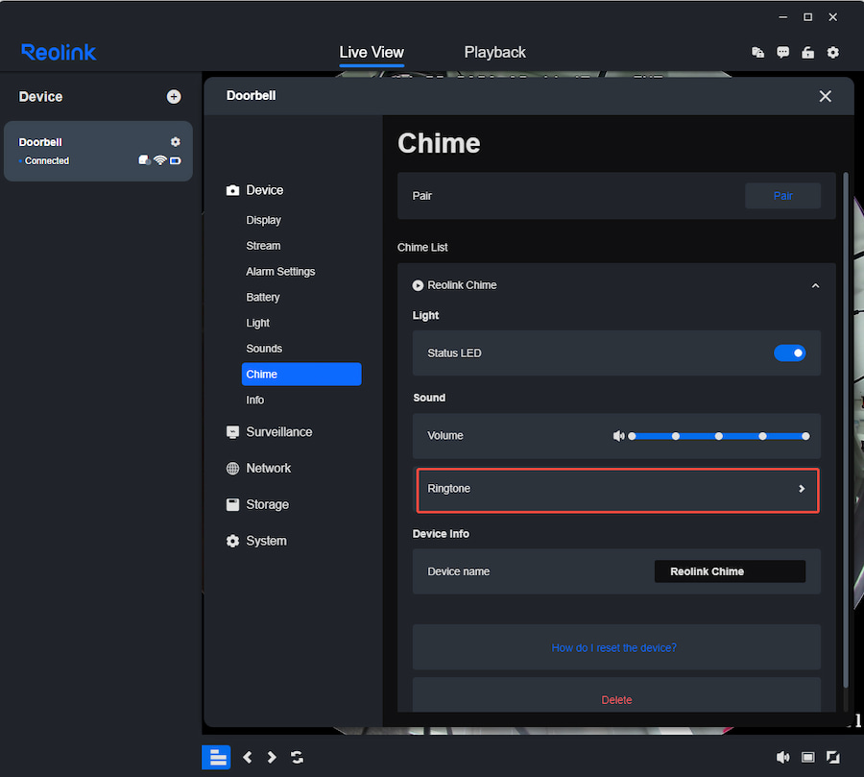864x777 pixels.
Task: Open 'How do I reset the device?' link
Action: point(613,648)
